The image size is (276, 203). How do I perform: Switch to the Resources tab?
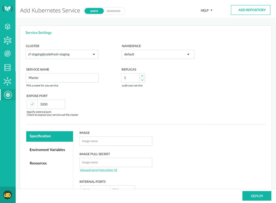[38, 163]
